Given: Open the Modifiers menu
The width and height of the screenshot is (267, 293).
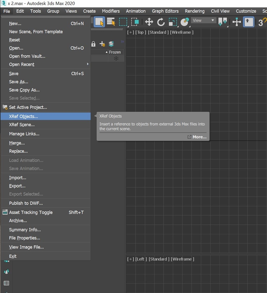Looking at the screenshot, I should [111, 11].
